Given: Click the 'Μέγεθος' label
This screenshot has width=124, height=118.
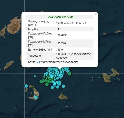Looking at the screenshot, I should [33, 29].
